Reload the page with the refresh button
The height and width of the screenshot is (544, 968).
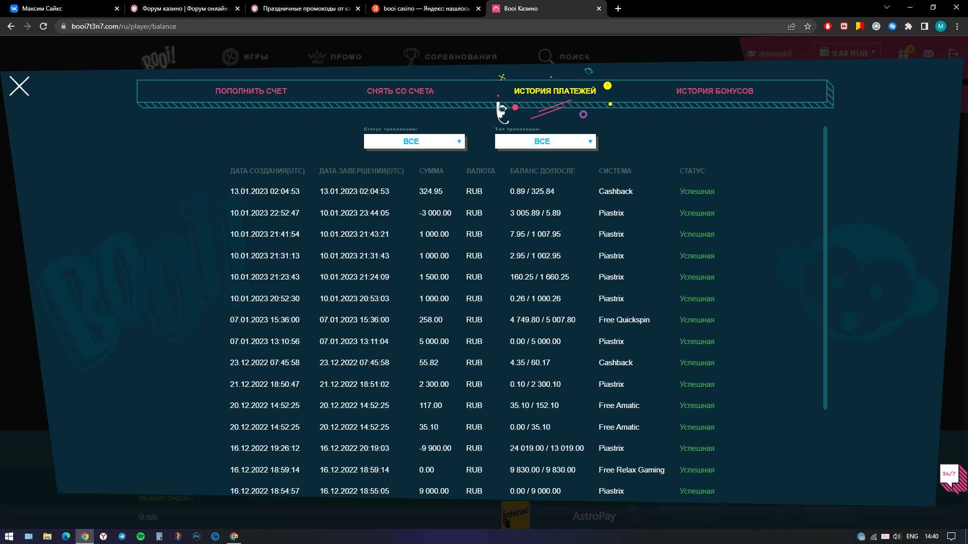43,26
